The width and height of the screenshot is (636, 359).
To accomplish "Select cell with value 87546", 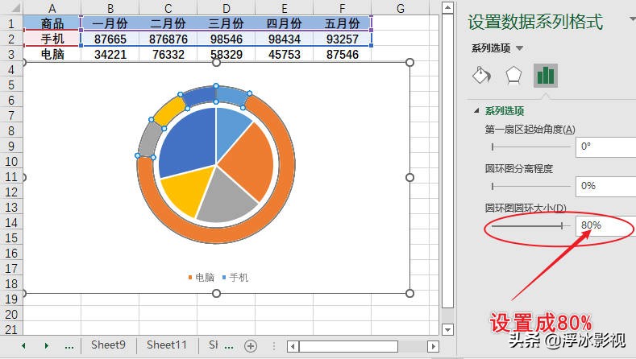I will (x=342, y=54).
